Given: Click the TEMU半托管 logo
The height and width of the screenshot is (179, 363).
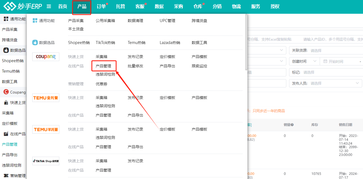Looking at the screenshot, I should tap(46, 129).
